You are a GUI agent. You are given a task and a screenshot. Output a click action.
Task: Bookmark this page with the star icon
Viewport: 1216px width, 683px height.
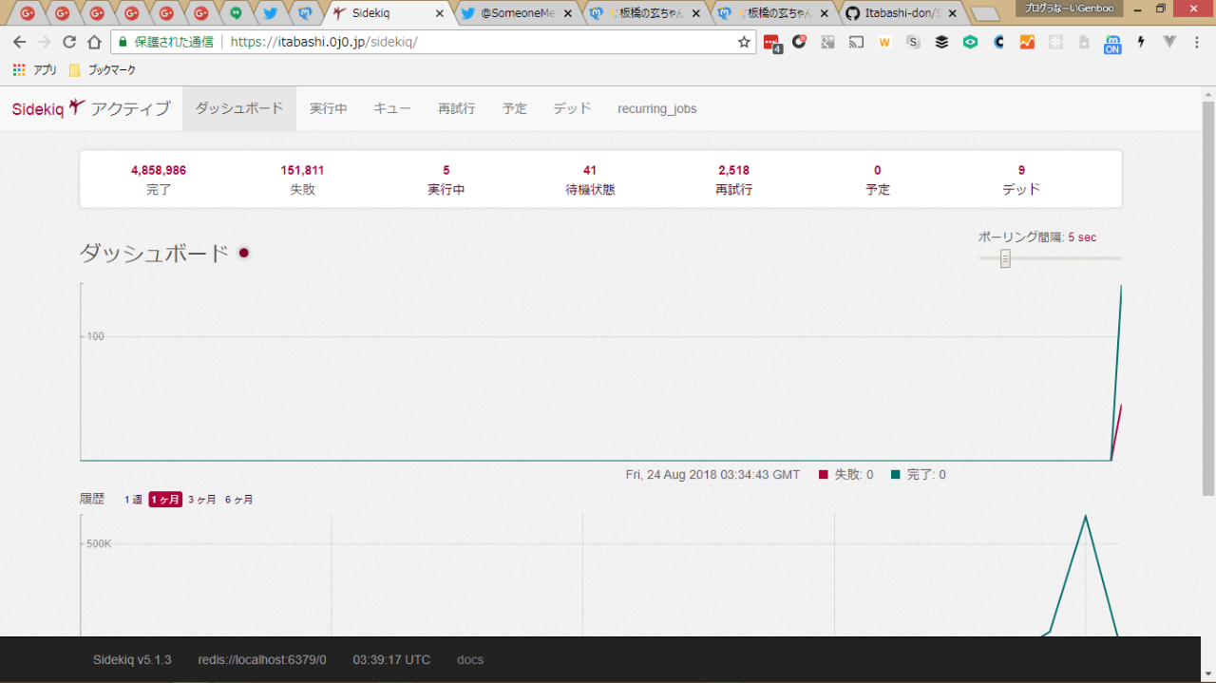pos(744,42)
